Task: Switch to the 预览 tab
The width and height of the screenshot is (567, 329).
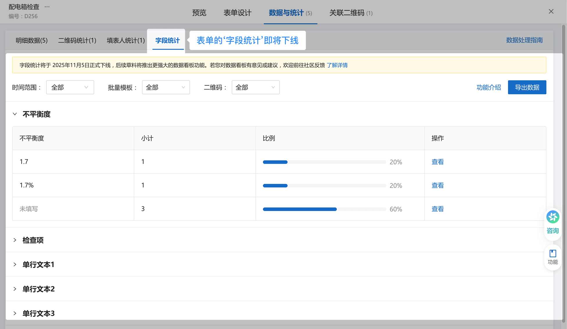Action: pos(199,13)
